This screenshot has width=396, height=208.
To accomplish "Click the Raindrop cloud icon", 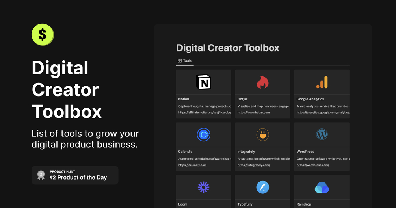I will (322, 187).
